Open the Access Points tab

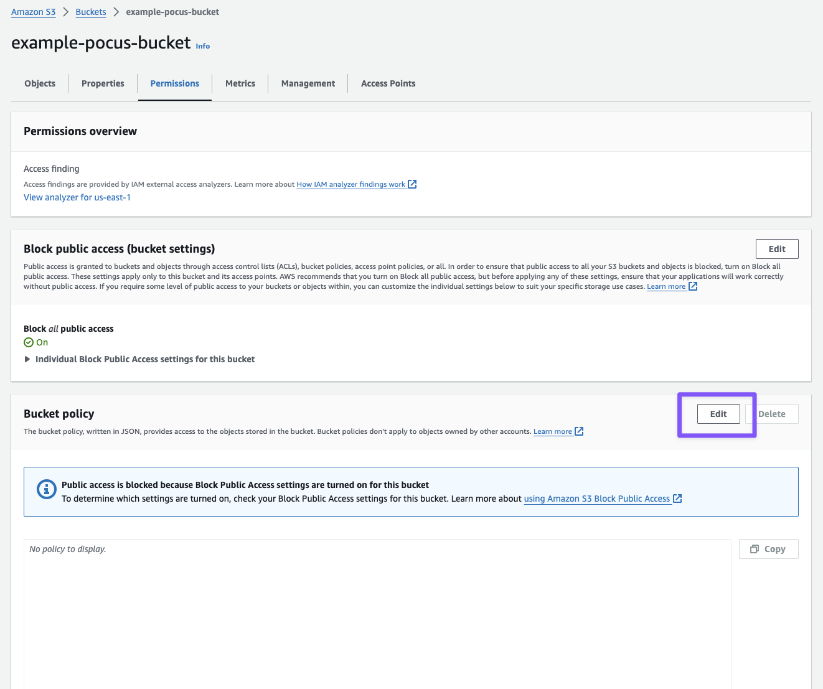point(388,83)
